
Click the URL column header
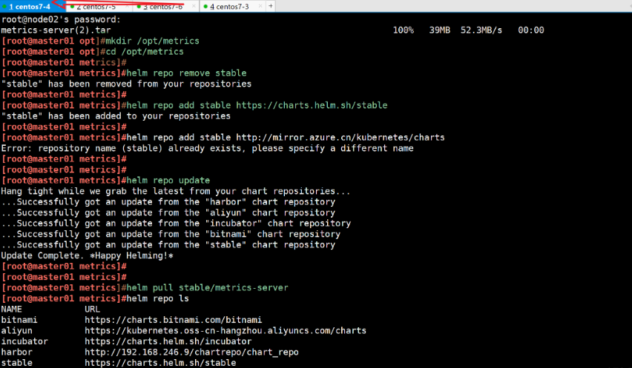click(x=92, y=310)
